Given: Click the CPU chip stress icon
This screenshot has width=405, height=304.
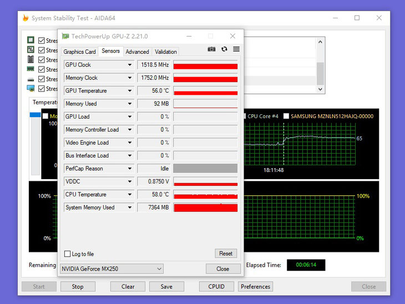Looking at the screenshot, I should tap(31, 40).
